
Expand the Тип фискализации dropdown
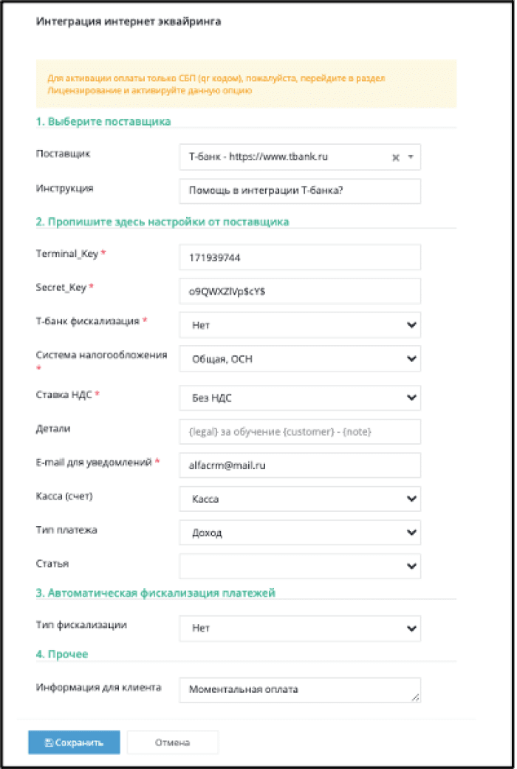coord(300,628)
